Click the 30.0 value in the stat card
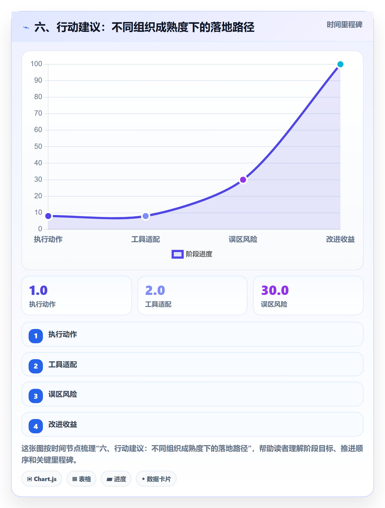The width and height of the screenshot is (385, 508). 275,291
